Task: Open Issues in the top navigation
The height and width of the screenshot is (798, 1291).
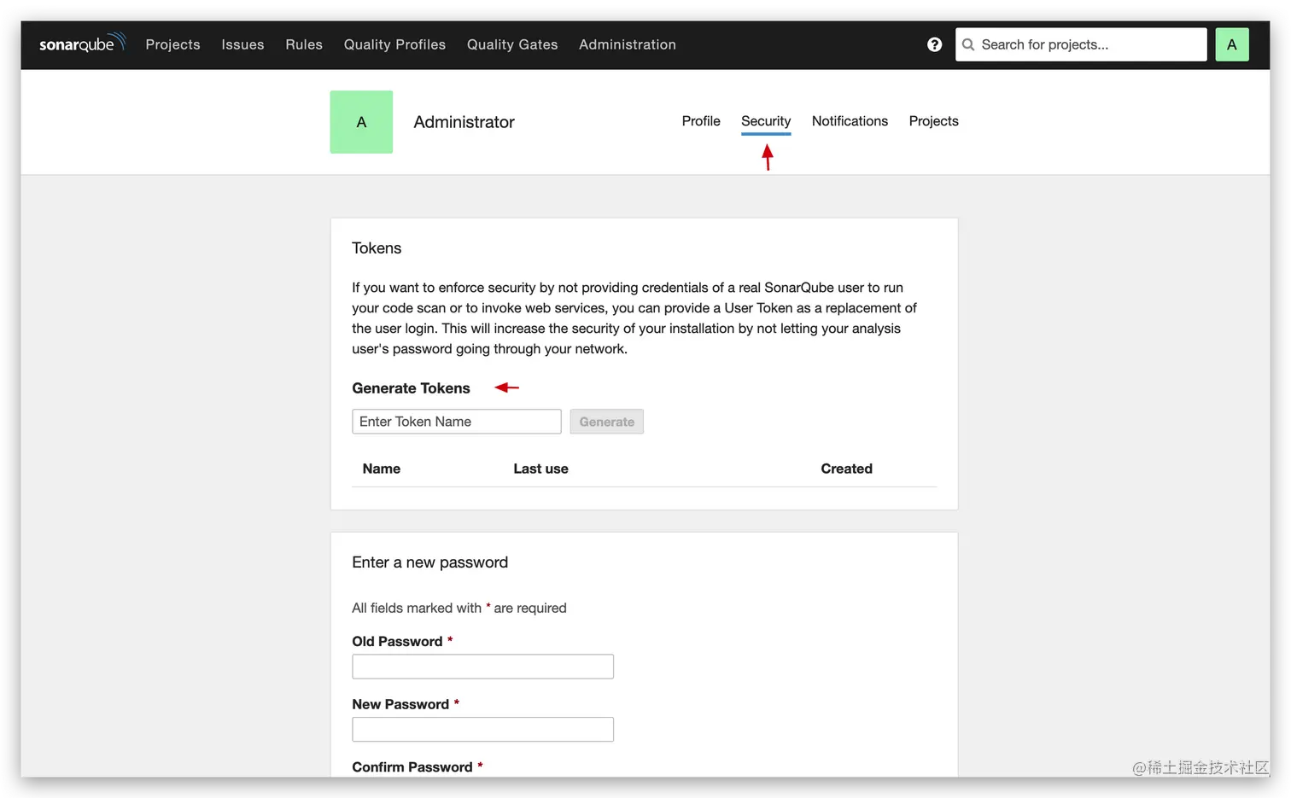Action: [242, 44]
